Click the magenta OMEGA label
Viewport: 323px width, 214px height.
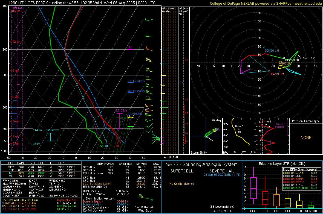[x=17, y=8]
